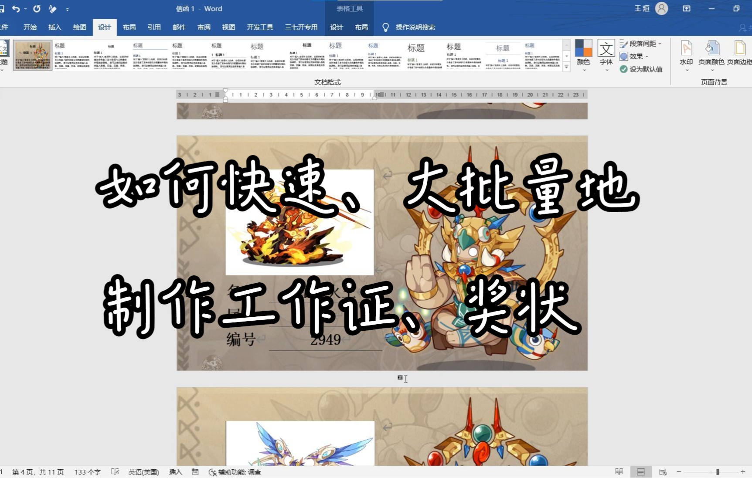Open the Customize Quick Access Toolbar dropdown

coord(67,9)
